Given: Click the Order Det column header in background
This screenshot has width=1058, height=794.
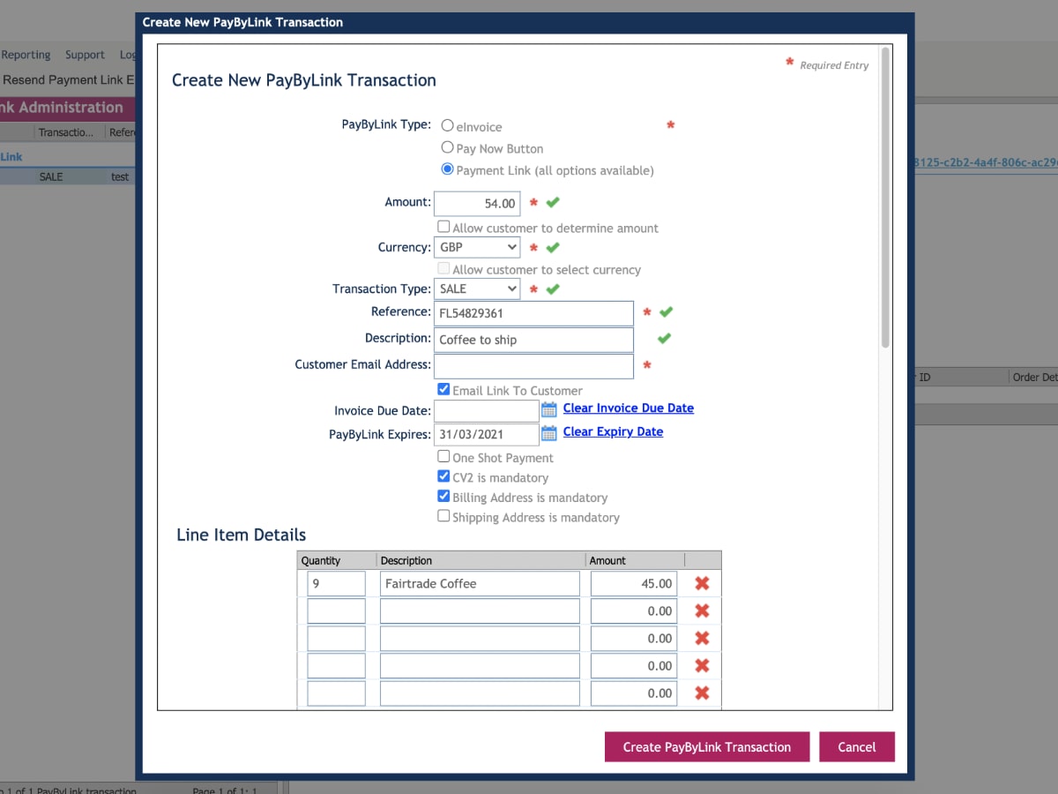Looking at the screenshot, I should 1034,377.
